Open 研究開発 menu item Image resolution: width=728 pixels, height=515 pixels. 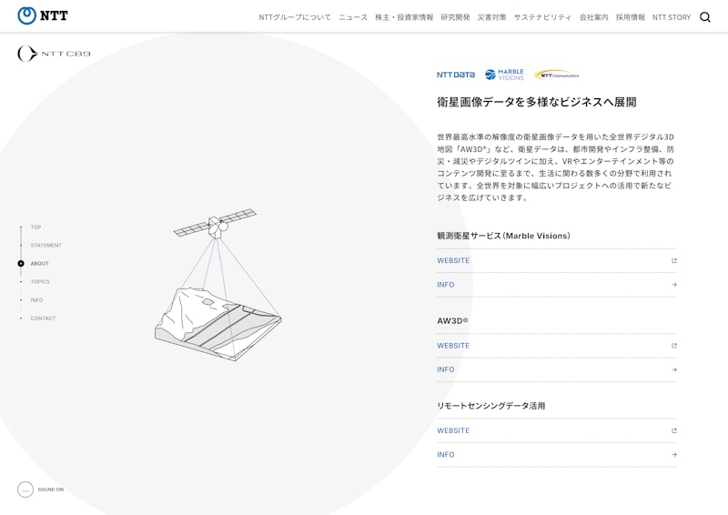pyautogui.click(x=455, y=17)
